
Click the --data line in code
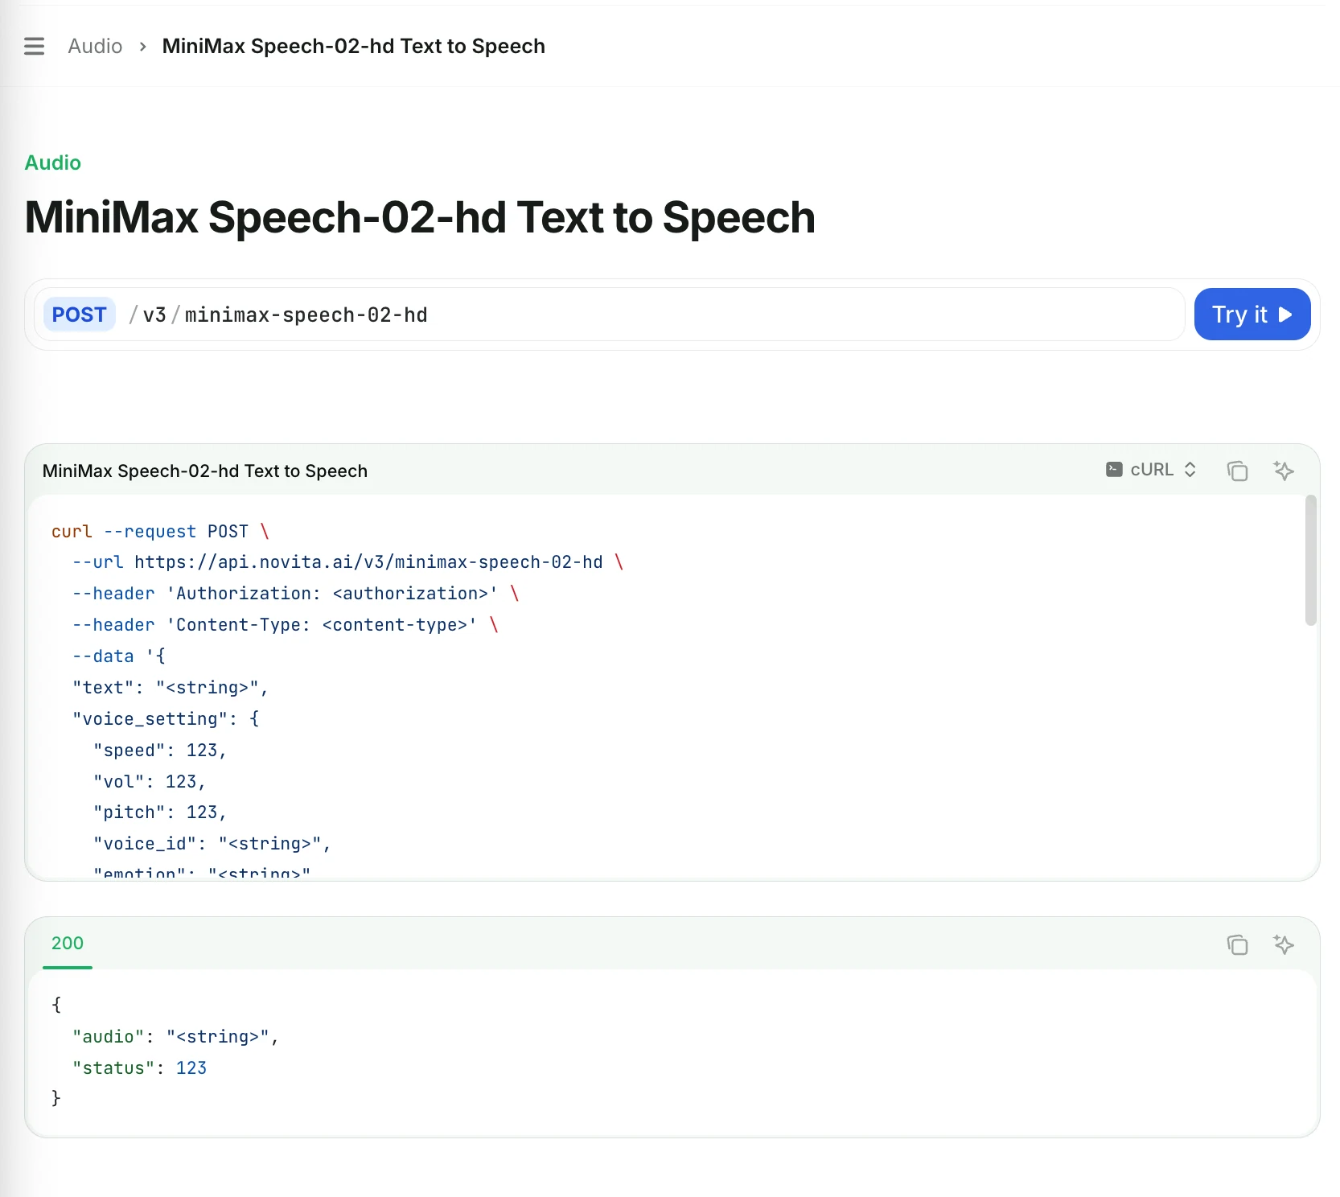coord(119,656)
